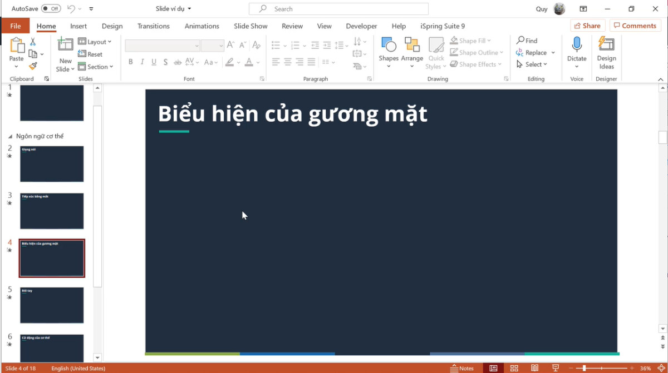The height and width of the screenshot is (373, 668).
Task: Click Reset slide layout button
Action: point(92,54)
